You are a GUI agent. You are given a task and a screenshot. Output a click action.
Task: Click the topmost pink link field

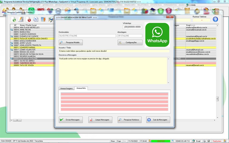pos(114,94)
